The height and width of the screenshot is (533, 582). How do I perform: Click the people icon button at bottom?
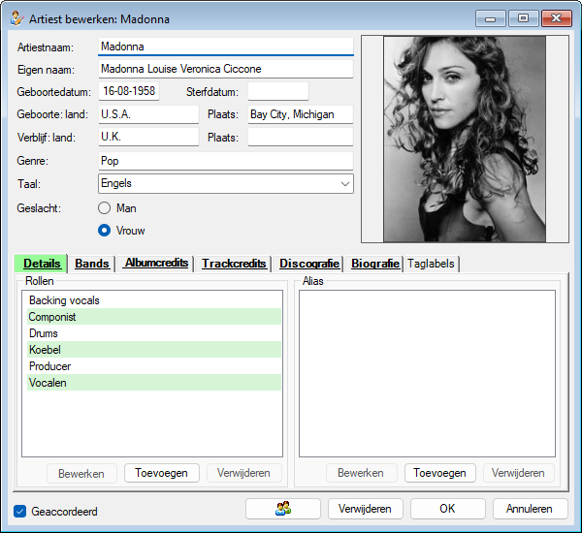[283, 509]
